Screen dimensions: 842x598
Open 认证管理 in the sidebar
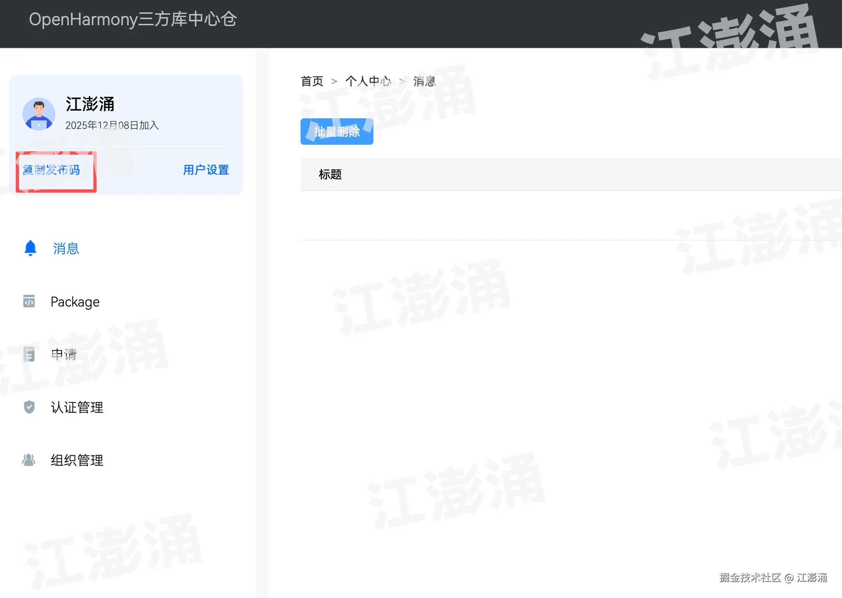77,407
